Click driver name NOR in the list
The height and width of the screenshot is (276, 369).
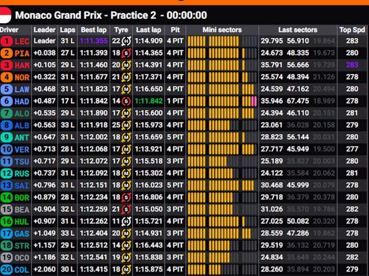[x=22, y=77]
